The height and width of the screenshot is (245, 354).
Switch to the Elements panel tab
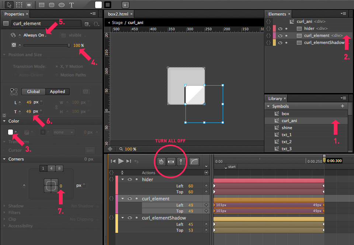(x=277, y=14)
